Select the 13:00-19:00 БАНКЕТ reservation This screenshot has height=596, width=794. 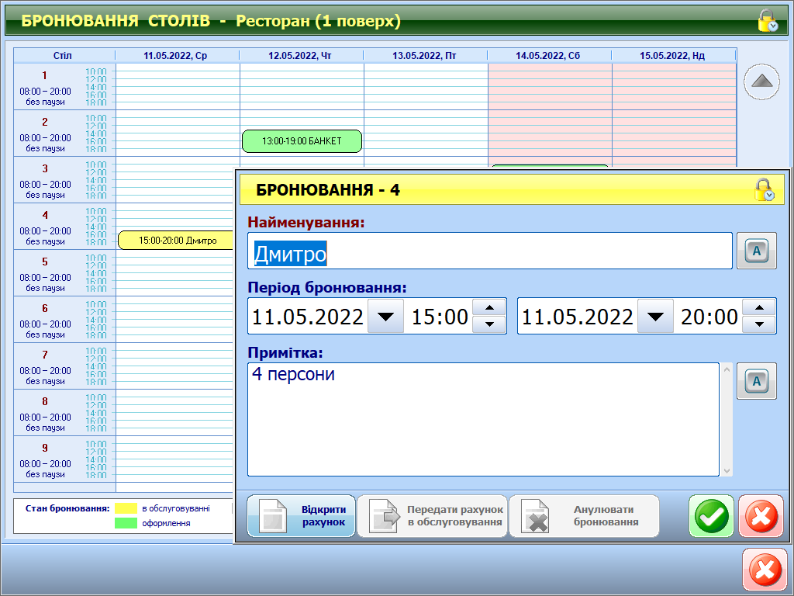pos(302,141)
